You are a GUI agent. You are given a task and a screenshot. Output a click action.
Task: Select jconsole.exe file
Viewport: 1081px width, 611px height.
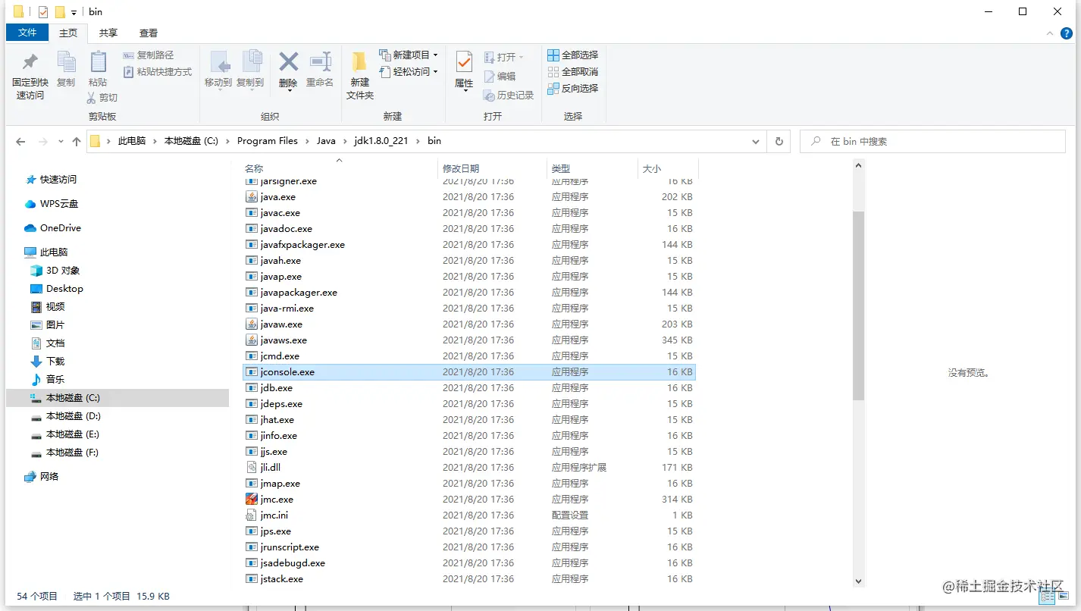pos(468,372)
